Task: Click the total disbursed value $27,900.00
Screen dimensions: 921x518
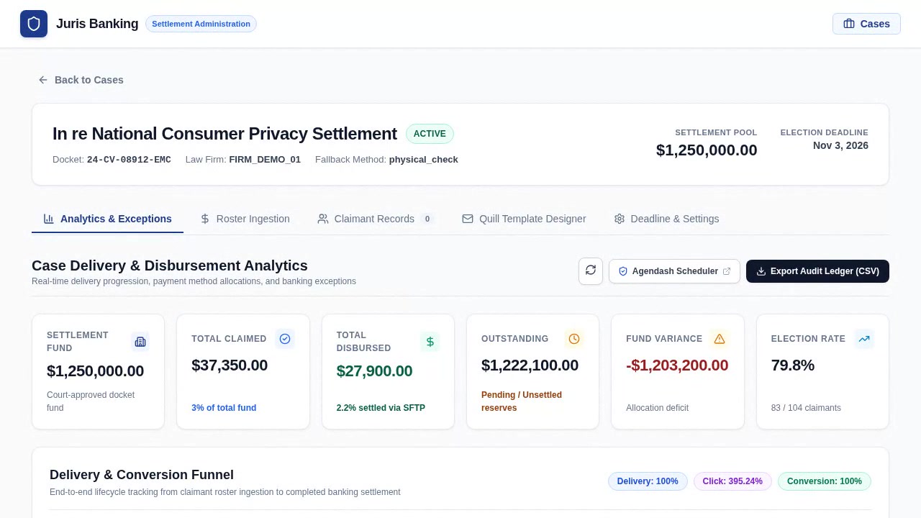Action: click(x=374, y=371)
